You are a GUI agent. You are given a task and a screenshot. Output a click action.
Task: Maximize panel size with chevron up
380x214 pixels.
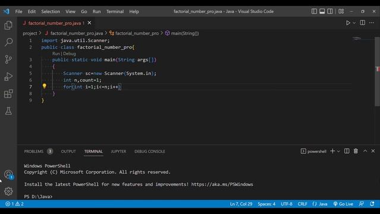coord(365,151)
